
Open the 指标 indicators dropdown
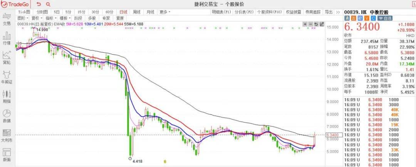(x=50, y=18)
